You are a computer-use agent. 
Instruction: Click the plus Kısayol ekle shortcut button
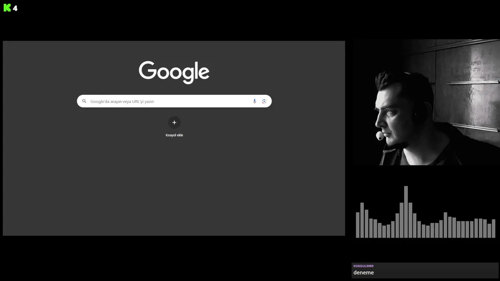tap(174, 123)
